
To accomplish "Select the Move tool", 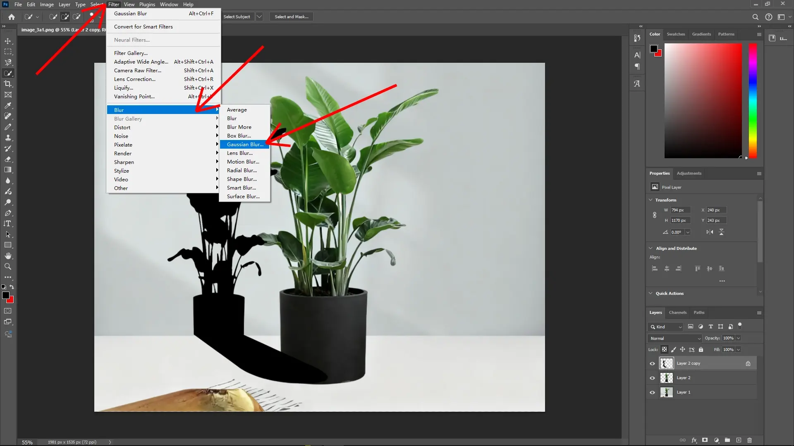I will (x=8, y=41).
